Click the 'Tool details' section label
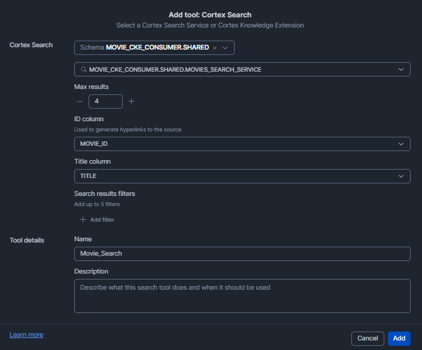Image resolution: width=422 pixels, height=350 pixels. tap(27, 240)
